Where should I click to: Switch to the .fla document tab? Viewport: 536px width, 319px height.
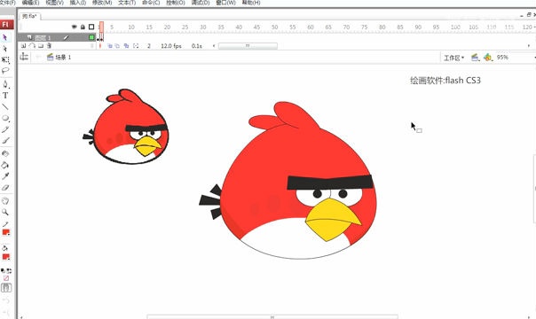(x=29, y=16)
